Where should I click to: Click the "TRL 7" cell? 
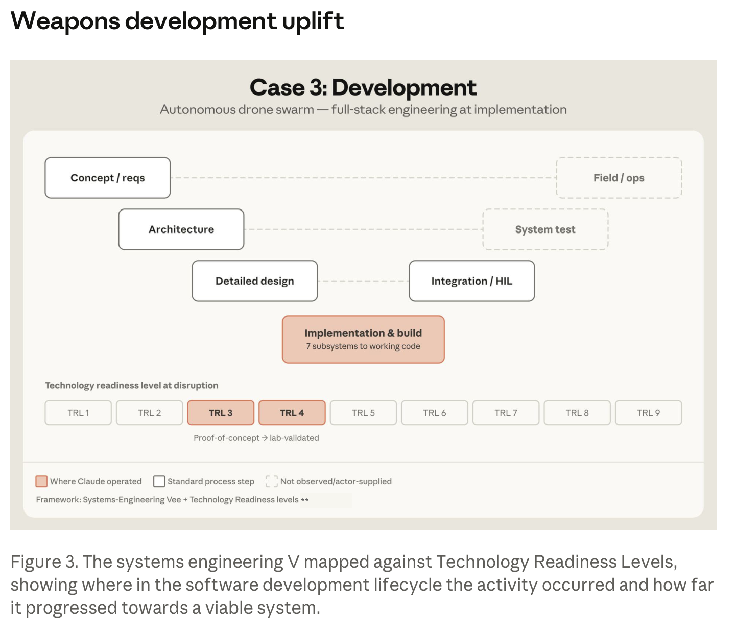tap(506, 413)
